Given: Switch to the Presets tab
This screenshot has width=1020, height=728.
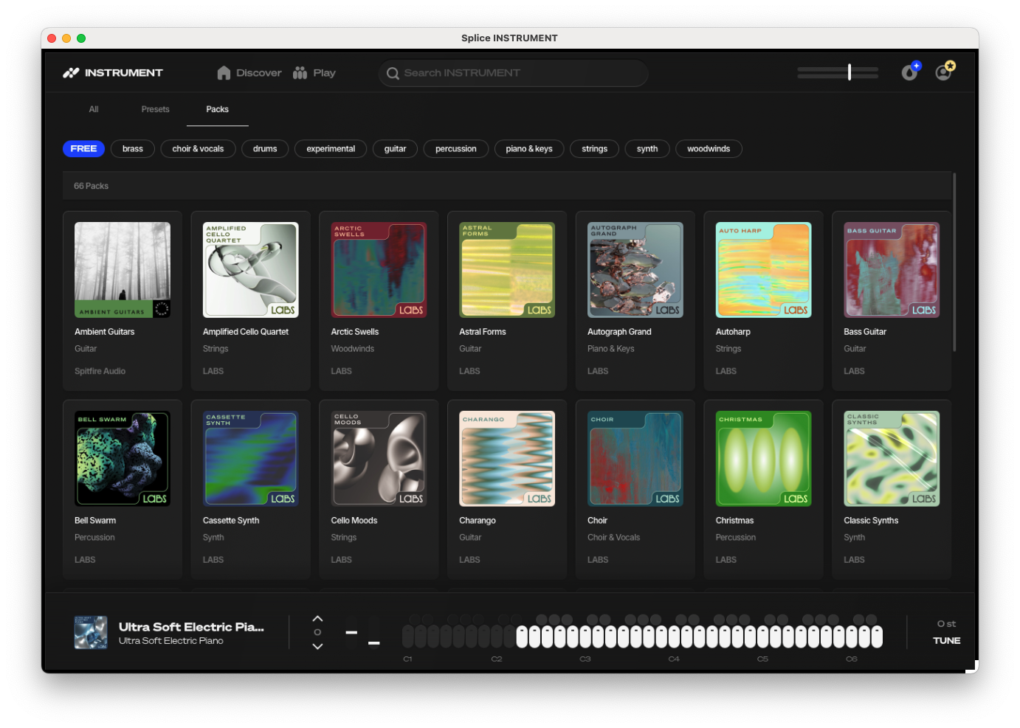Looking at the screenshot, I should click(155, 109).
